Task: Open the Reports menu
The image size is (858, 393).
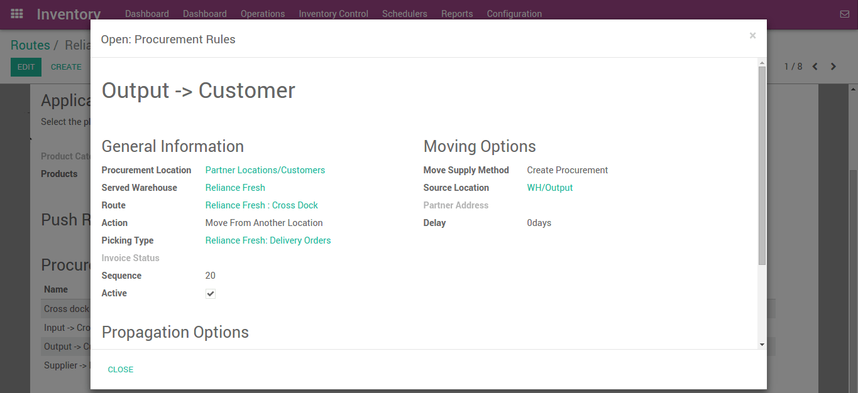Action: [457, 13]
